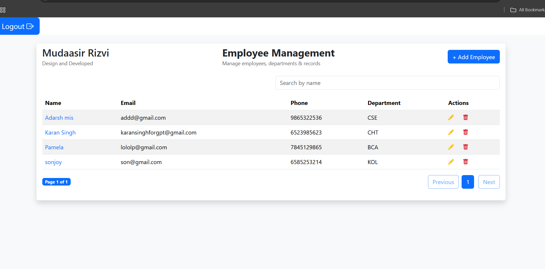
Task: Delete Pamela's row with the trash icon
Action: click(465, 147)
